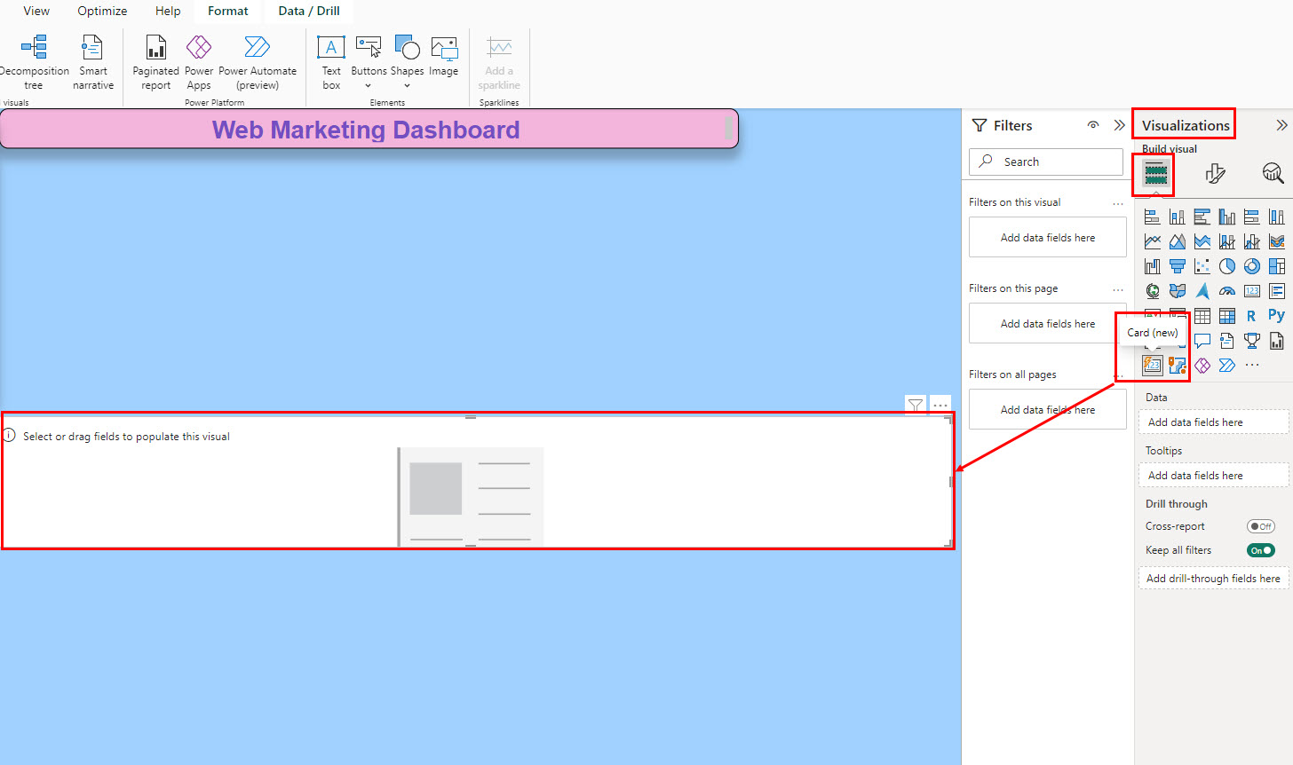The height and width of the screenshot is (765, 1293).
Task: Choose the Funnel chart visual
Action: (x=1178, y=266)
